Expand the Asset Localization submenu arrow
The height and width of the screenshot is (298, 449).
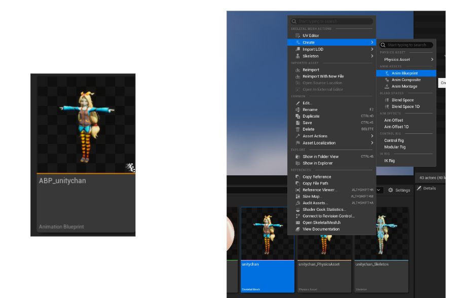point(372,143)
